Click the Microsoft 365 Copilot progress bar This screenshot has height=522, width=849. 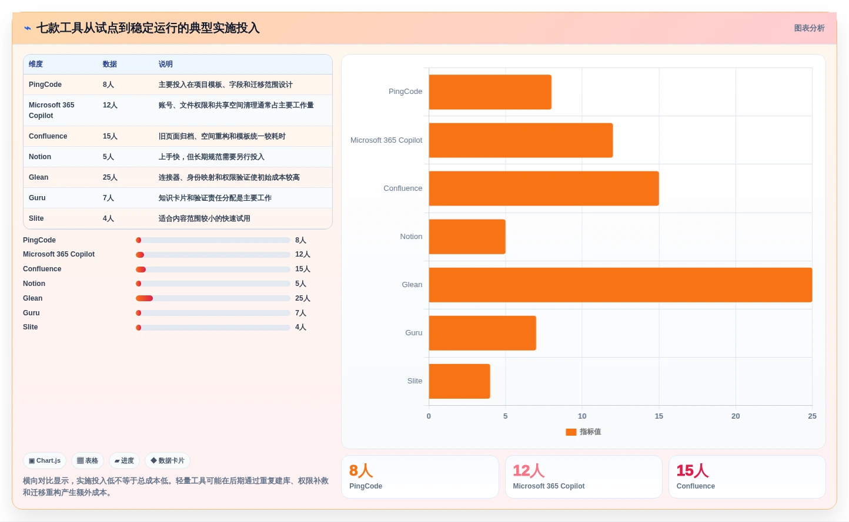click(x=213, y=255)
